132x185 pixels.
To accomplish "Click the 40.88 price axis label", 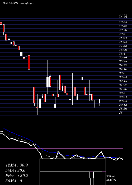I will point(123,22).
